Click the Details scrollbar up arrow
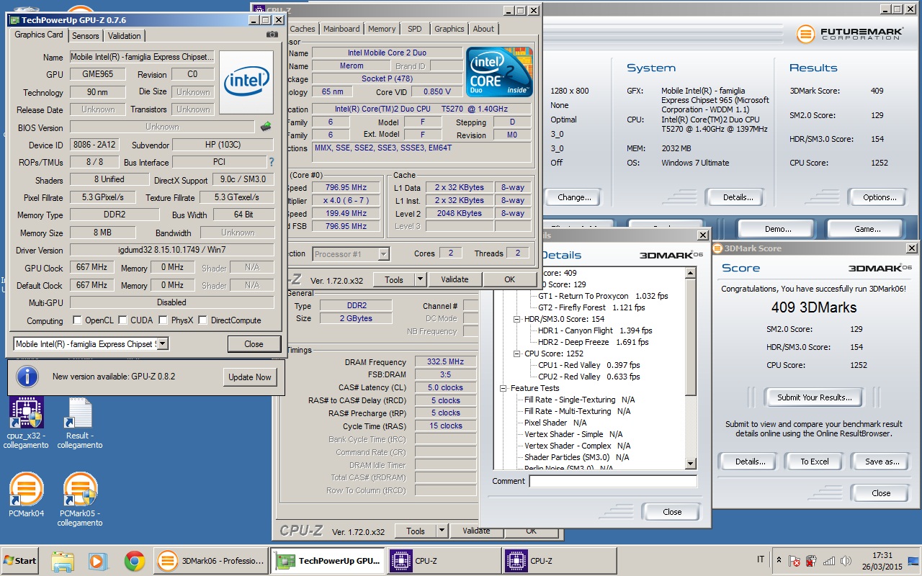The image size is (922, 576). [x=691, y=273]
